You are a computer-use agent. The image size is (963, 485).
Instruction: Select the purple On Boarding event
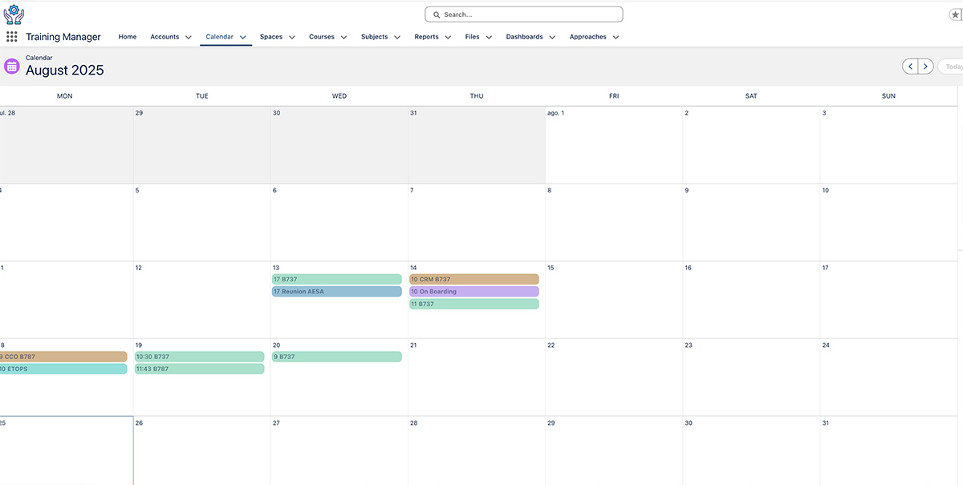[473, 292]
